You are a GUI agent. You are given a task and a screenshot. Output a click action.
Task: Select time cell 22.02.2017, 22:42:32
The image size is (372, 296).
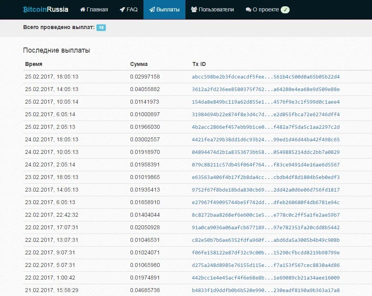[x=51, y=215]
